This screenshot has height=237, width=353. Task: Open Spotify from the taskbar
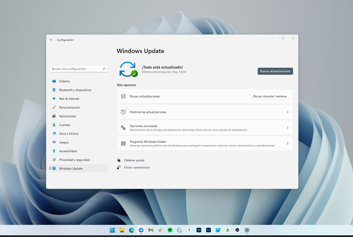coord(170,230)
